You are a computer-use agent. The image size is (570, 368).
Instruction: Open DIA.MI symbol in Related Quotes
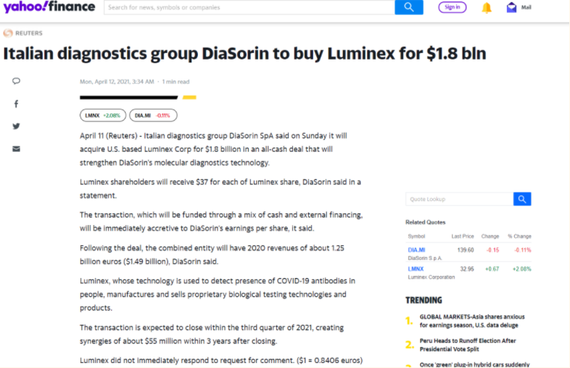coord(416,250)
